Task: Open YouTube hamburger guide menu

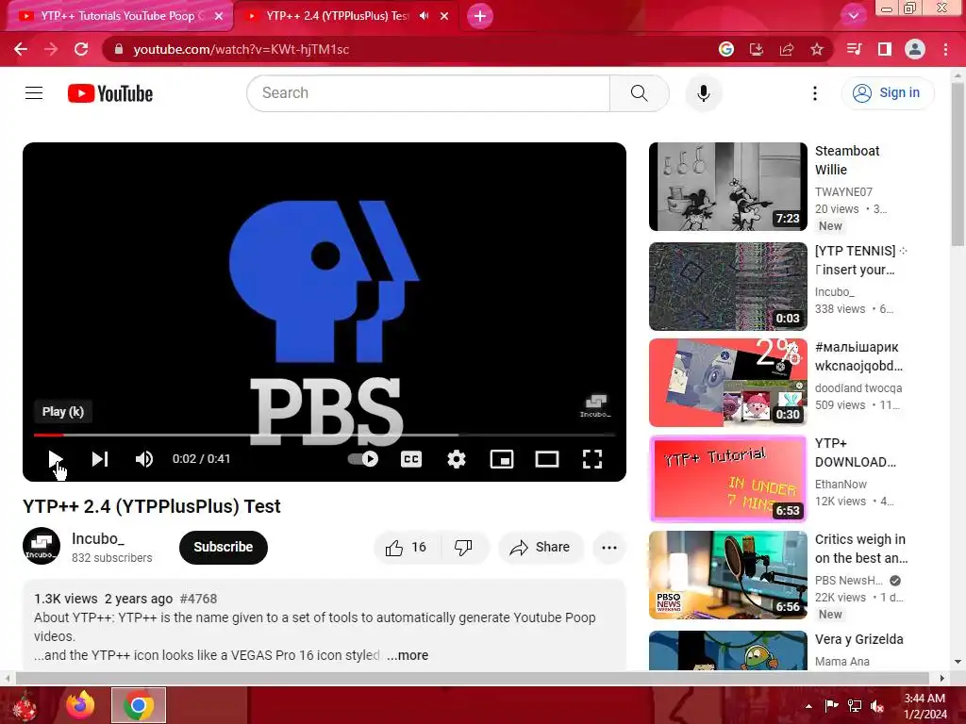Action: click(x=34, y=93)
